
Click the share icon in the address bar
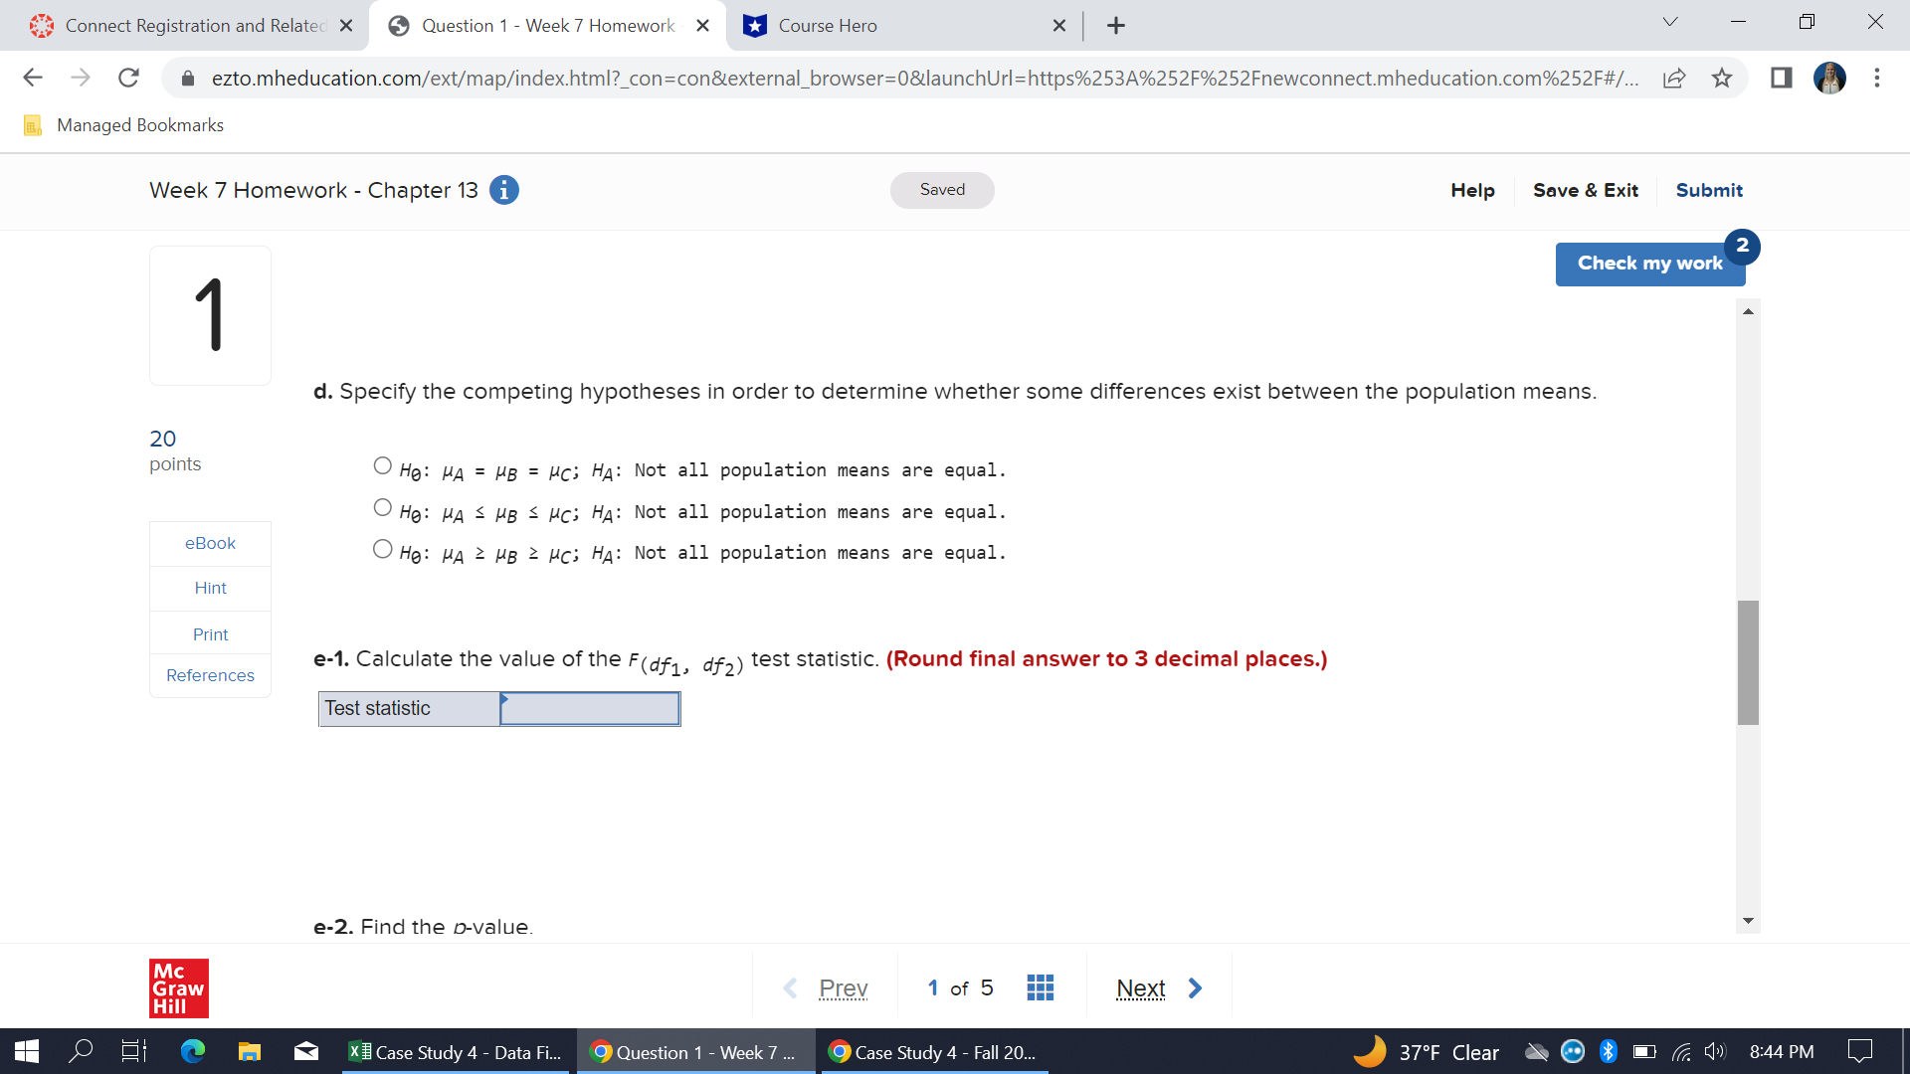pyautogui.click(x=1675, y=78)
